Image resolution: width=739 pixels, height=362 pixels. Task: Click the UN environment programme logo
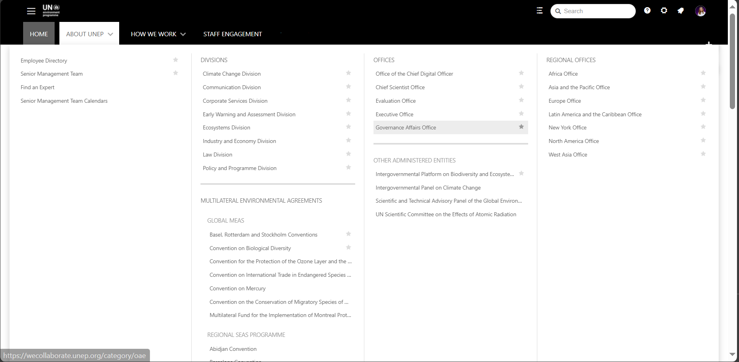(51, 10)
